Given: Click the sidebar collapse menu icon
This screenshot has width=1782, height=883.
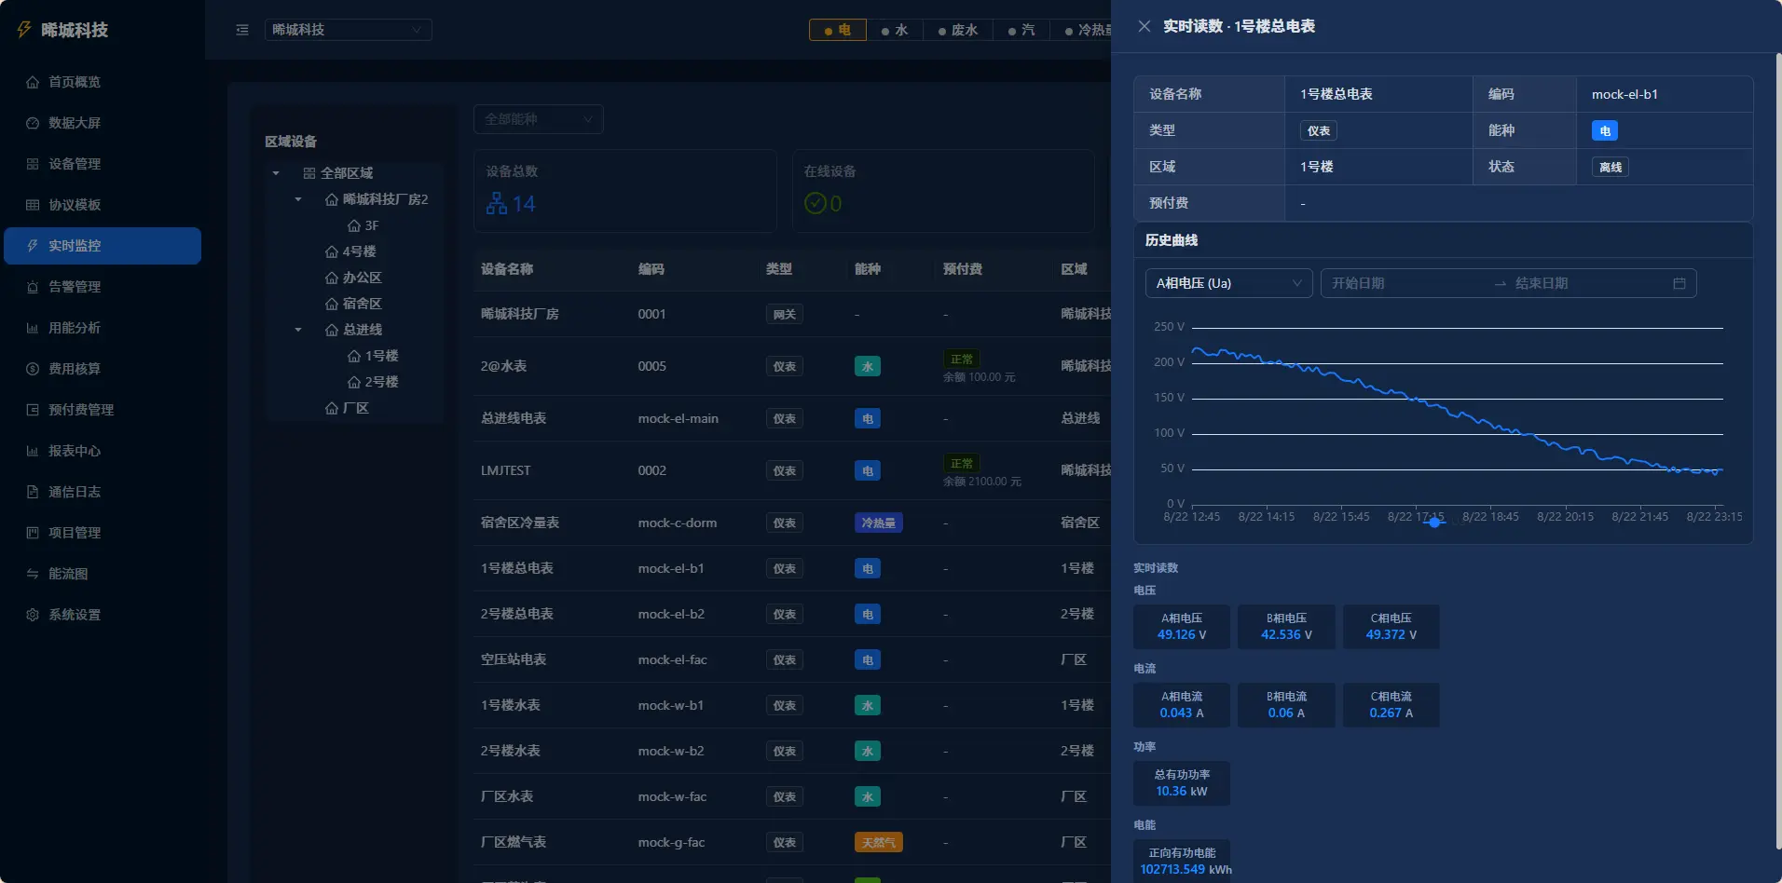Looking at the screenshot, I should click(x=242, y=30).
